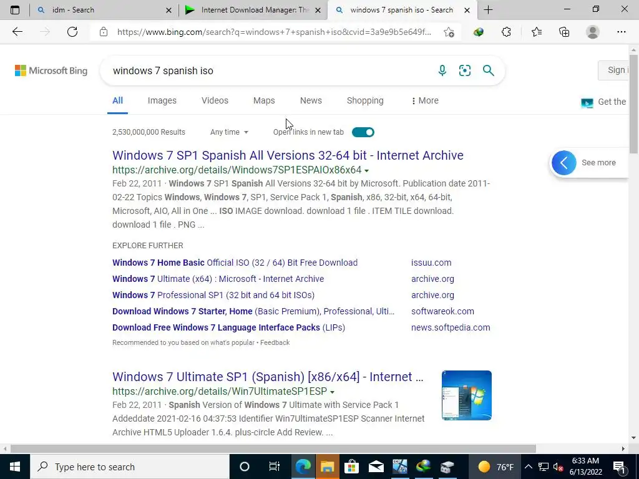
Task: Select the Videos search tab
Action: [215, 100]
